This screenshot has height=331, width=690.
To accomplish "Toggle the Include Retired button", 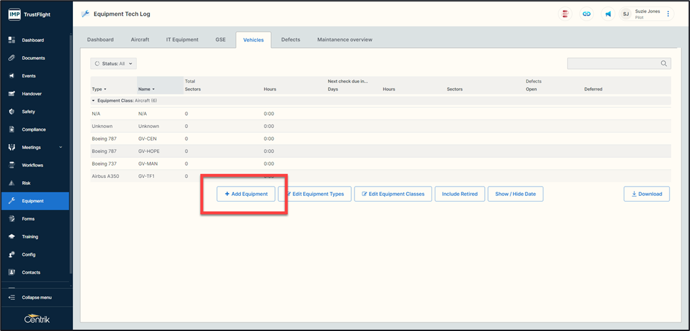I will click(x=460, y=194).
